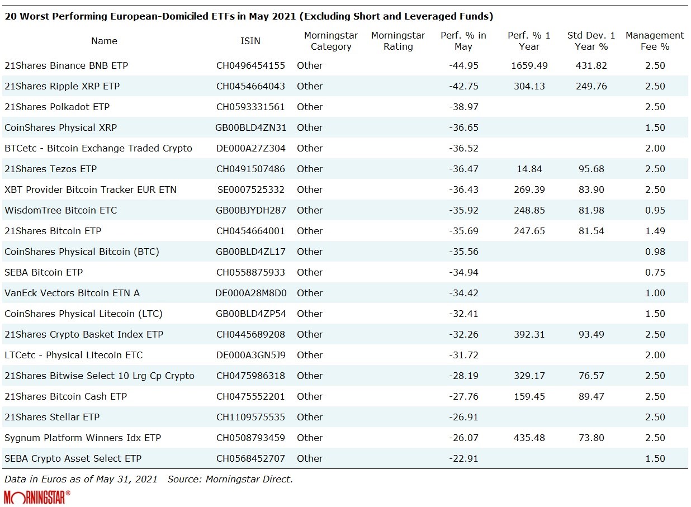Select the Morningstar Rating column header
The image size is (691, 507).
click(397, 41)
